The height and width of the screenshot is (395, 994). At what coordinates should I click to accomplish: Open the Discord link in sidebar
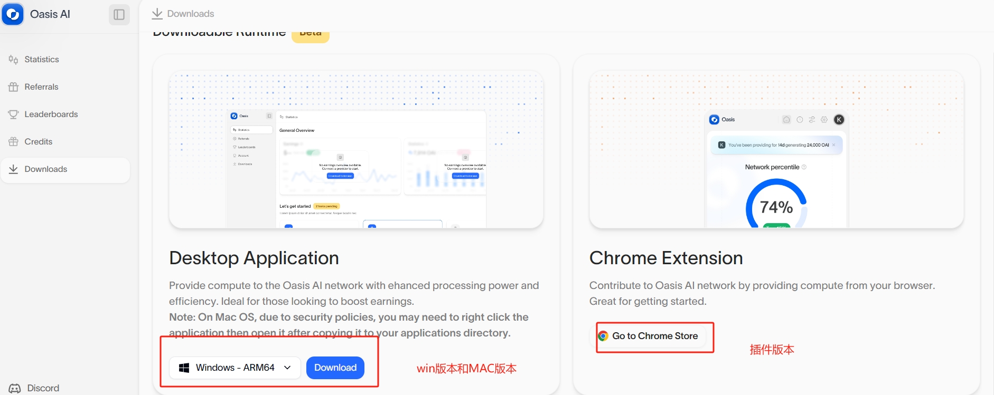coord(34,388)
